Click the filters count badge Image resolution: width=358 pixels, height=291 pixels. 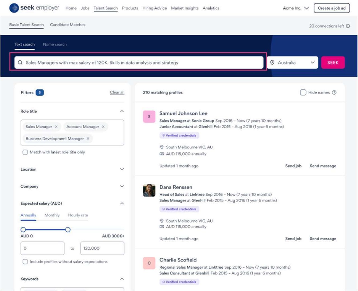tap(40, 93)
